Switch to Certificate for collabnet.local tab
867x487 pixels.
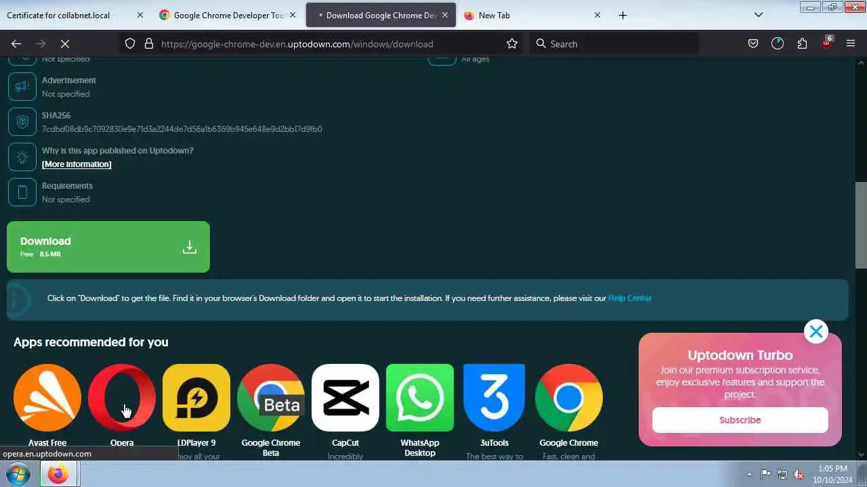pos(74,15)
